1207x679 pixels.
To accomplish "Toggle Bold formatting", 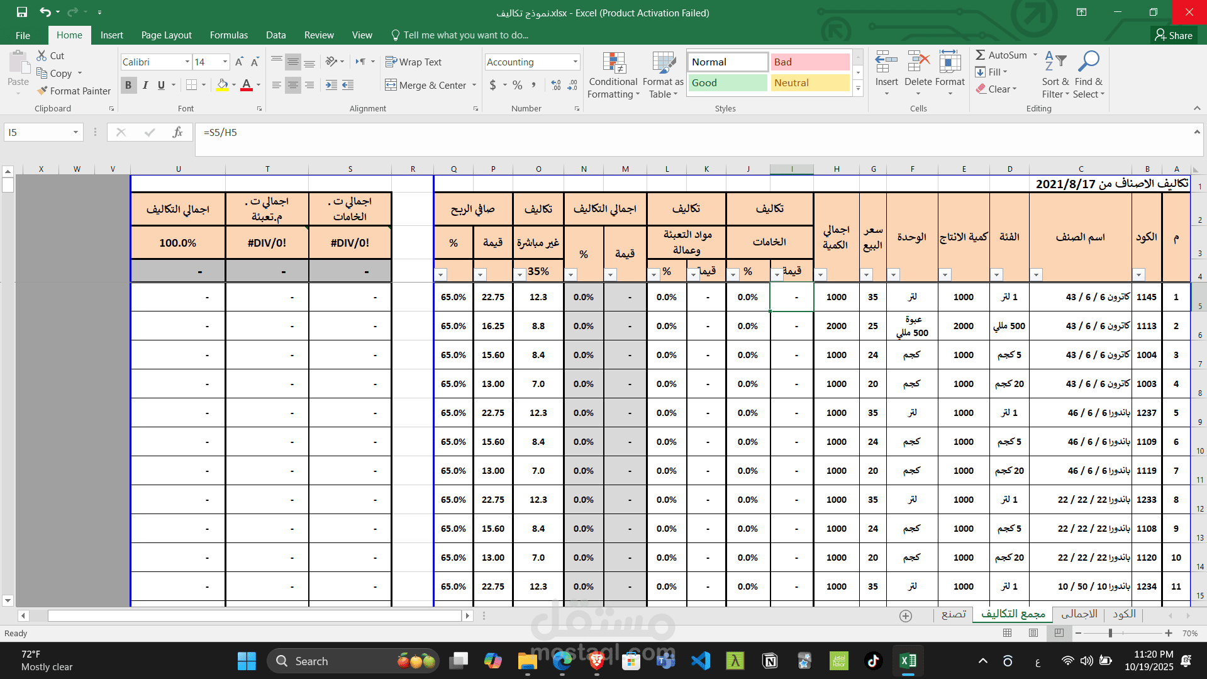I will 128,85.
